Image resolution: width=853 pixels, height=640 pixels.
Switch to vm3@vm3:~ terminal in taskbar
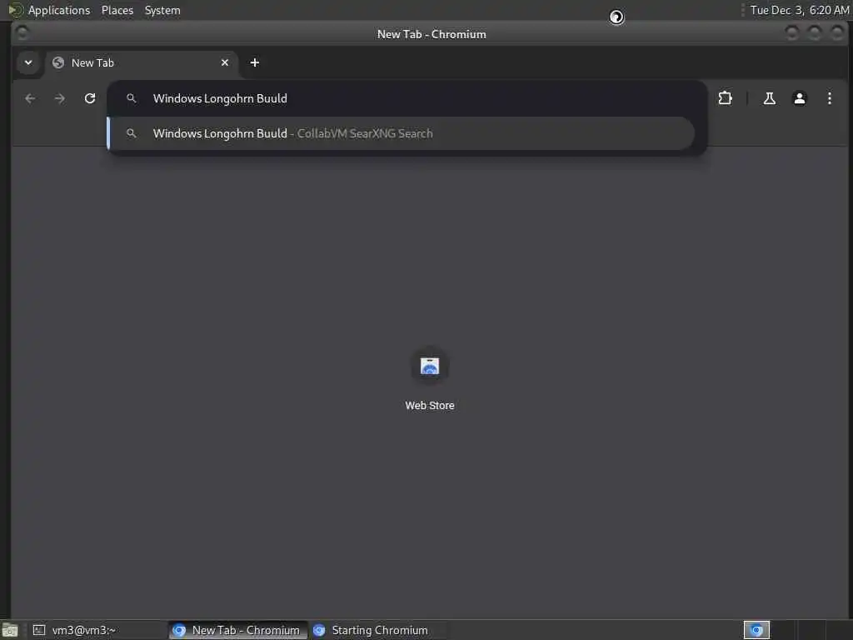tap(97, 630)
